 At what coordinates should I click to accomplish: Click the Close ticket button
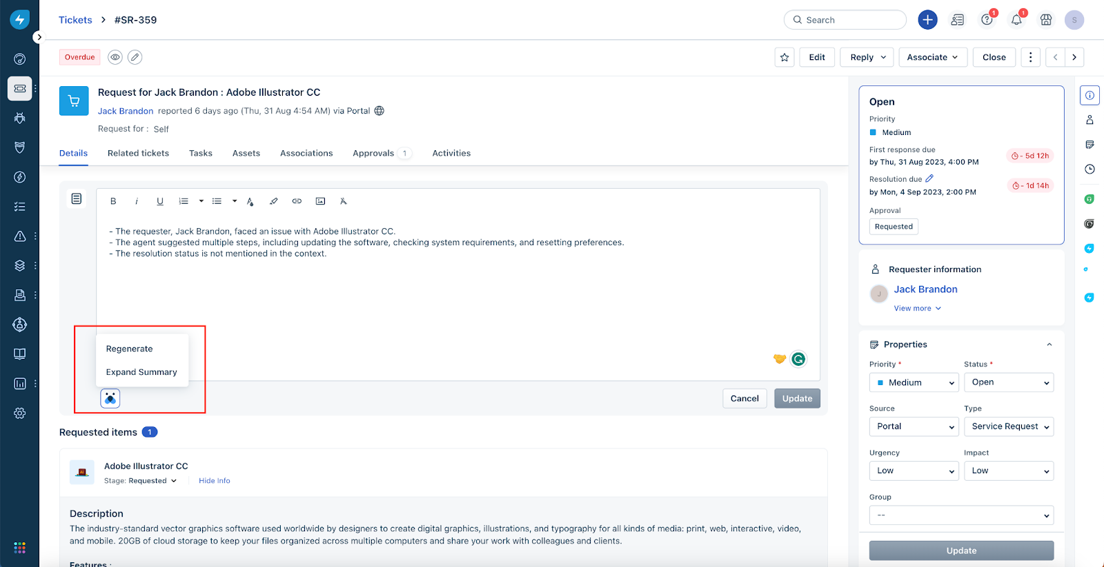click(x=994, y=57)
